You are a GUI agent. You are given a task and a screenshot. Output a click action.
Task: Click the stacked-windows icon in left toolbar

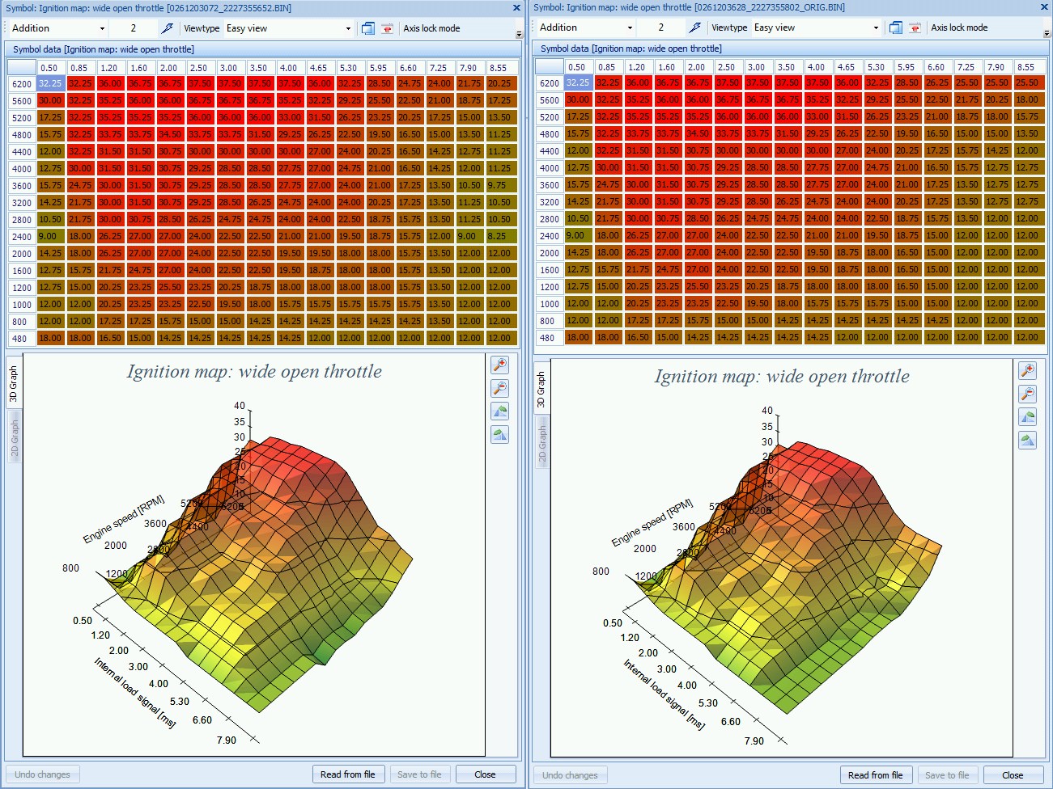[x=368, y=28]
